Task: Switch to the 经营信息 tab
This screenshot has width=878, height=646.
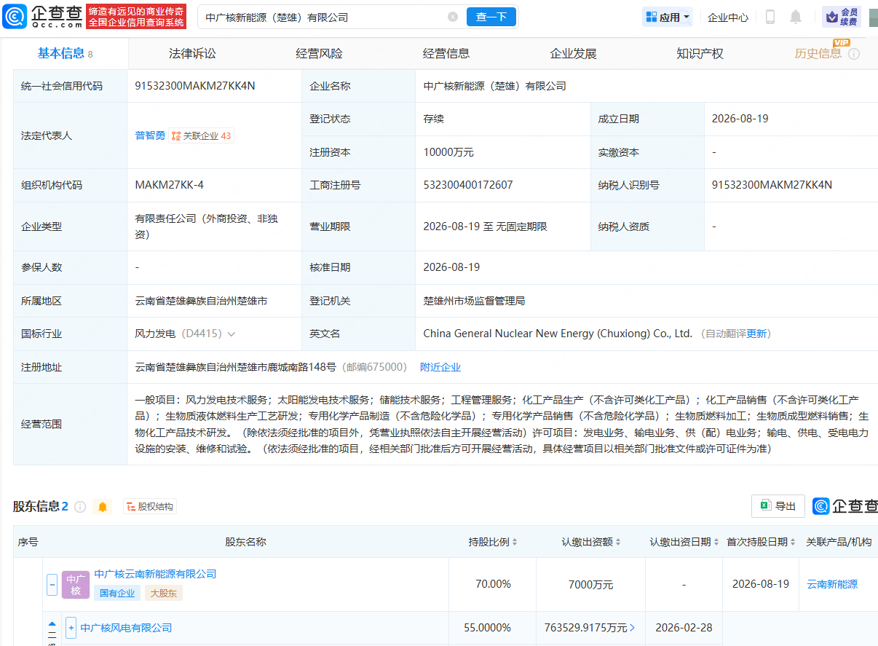Action: 446,54
